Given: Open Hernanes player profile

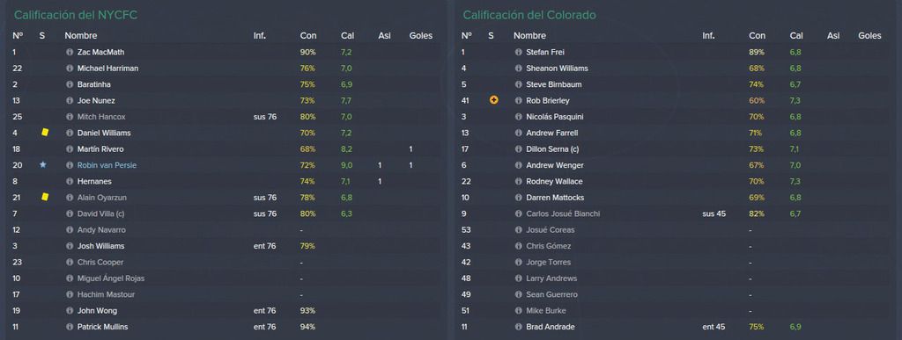Looking at the screenshot, I should pyautogui.click(x=94, y=181).
